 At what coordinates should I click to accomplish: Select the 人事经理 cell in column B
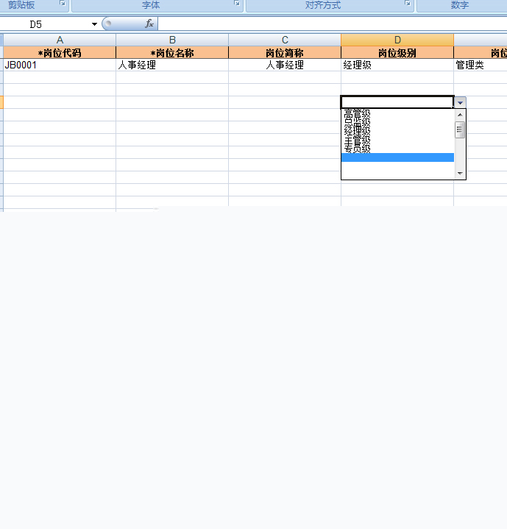(172, 65)
